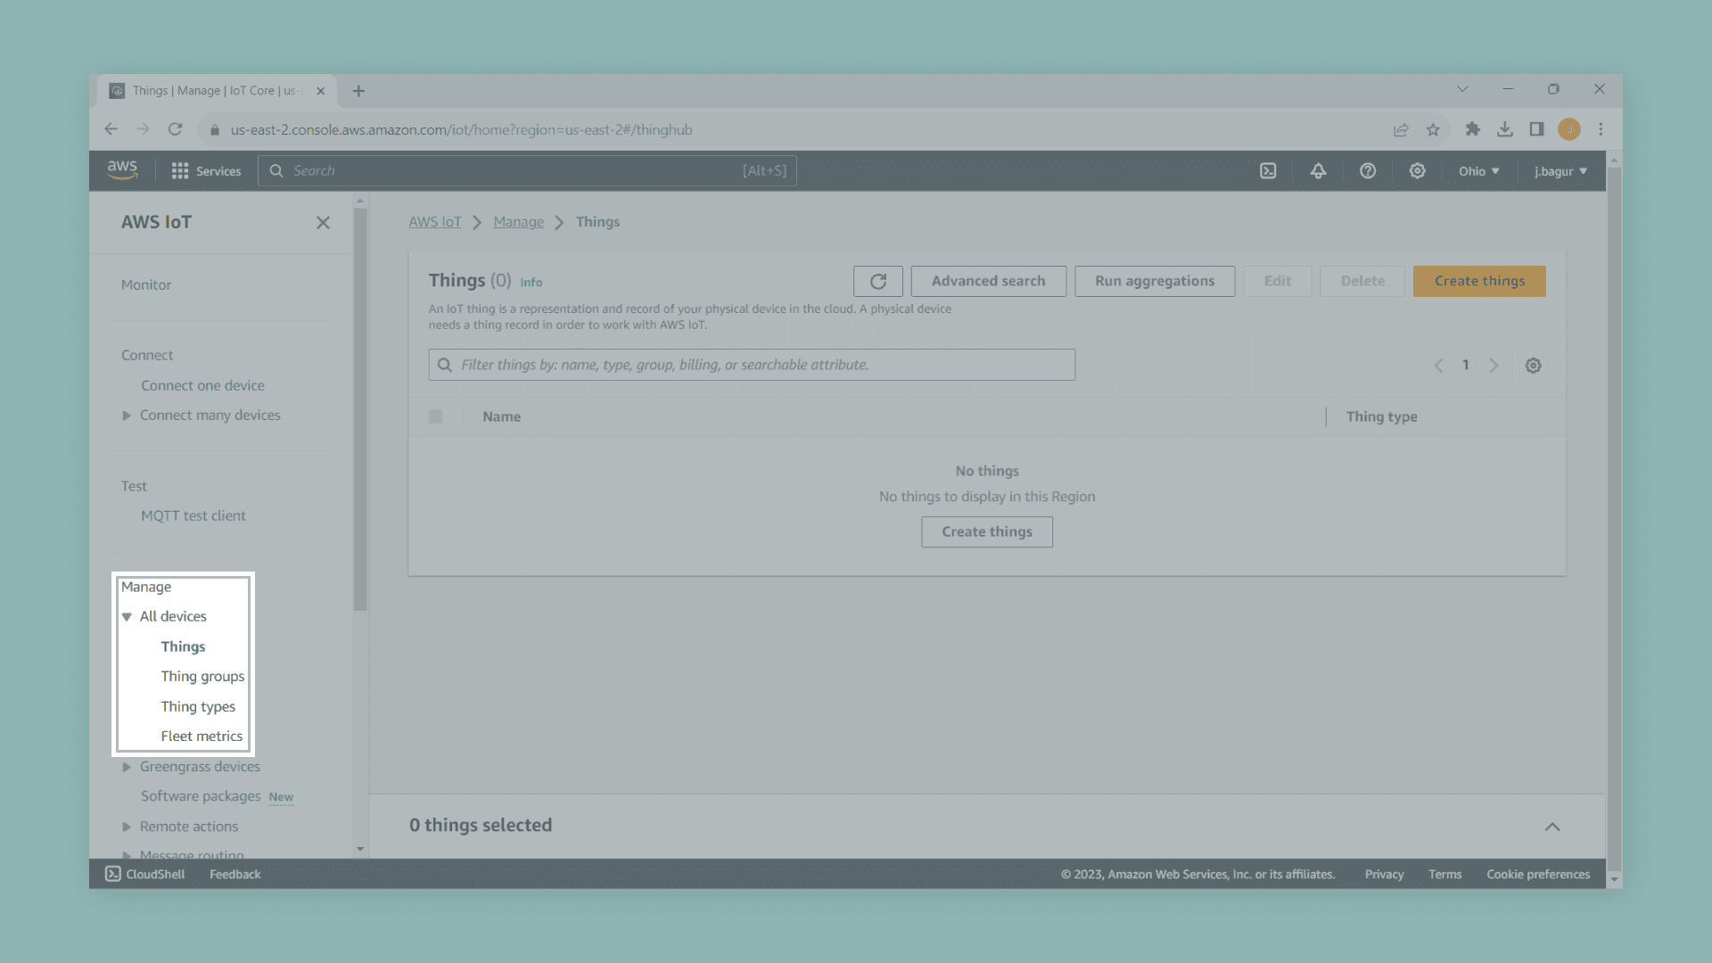The height and width of the screenshot is (963, 1712).
Task: Click the orange Create things button
Action: tap(1479, 281)
